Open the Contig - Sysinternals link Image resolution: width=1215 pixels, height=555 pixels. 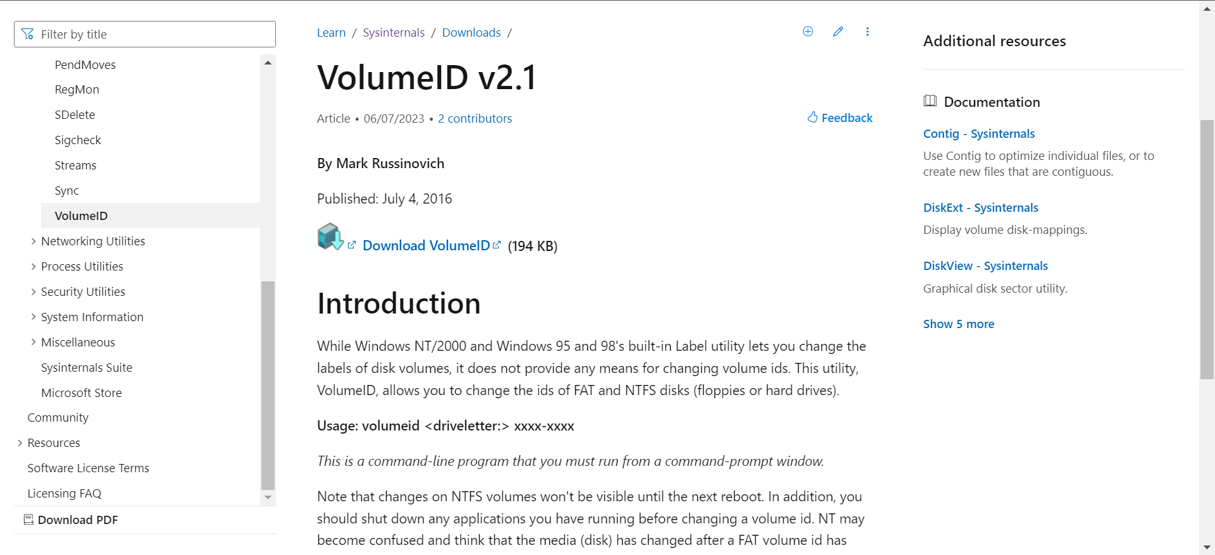(x=979, y=133)
